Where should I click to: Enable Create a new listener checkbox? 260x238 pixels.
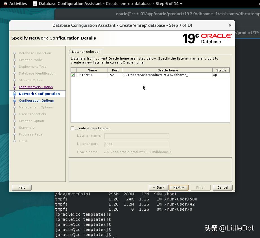73,128
